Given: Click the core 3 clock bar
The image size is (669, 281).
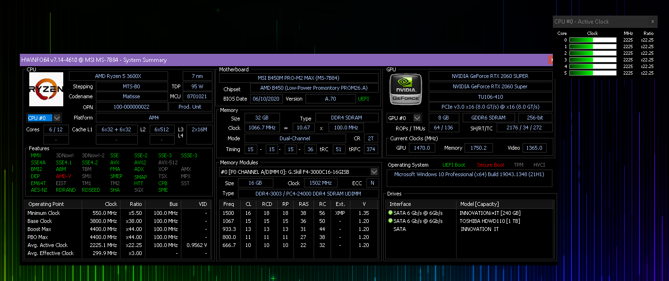Looking at the screenshot, I should 593,60.
